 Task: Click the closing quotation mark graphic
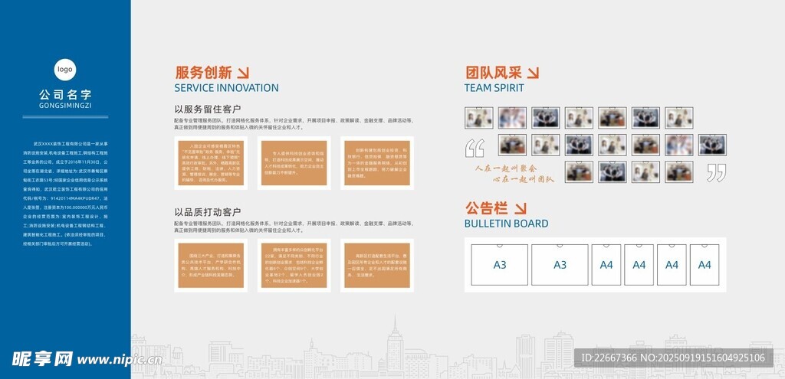pyautogui.click(x=716, y=172)
